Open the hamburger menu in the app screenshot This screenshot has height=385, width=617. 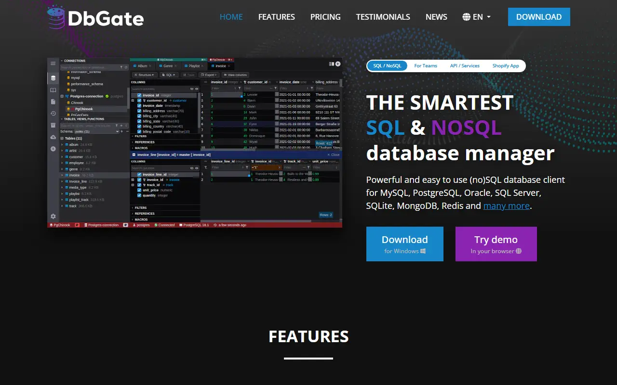click(x=53, y=64)
